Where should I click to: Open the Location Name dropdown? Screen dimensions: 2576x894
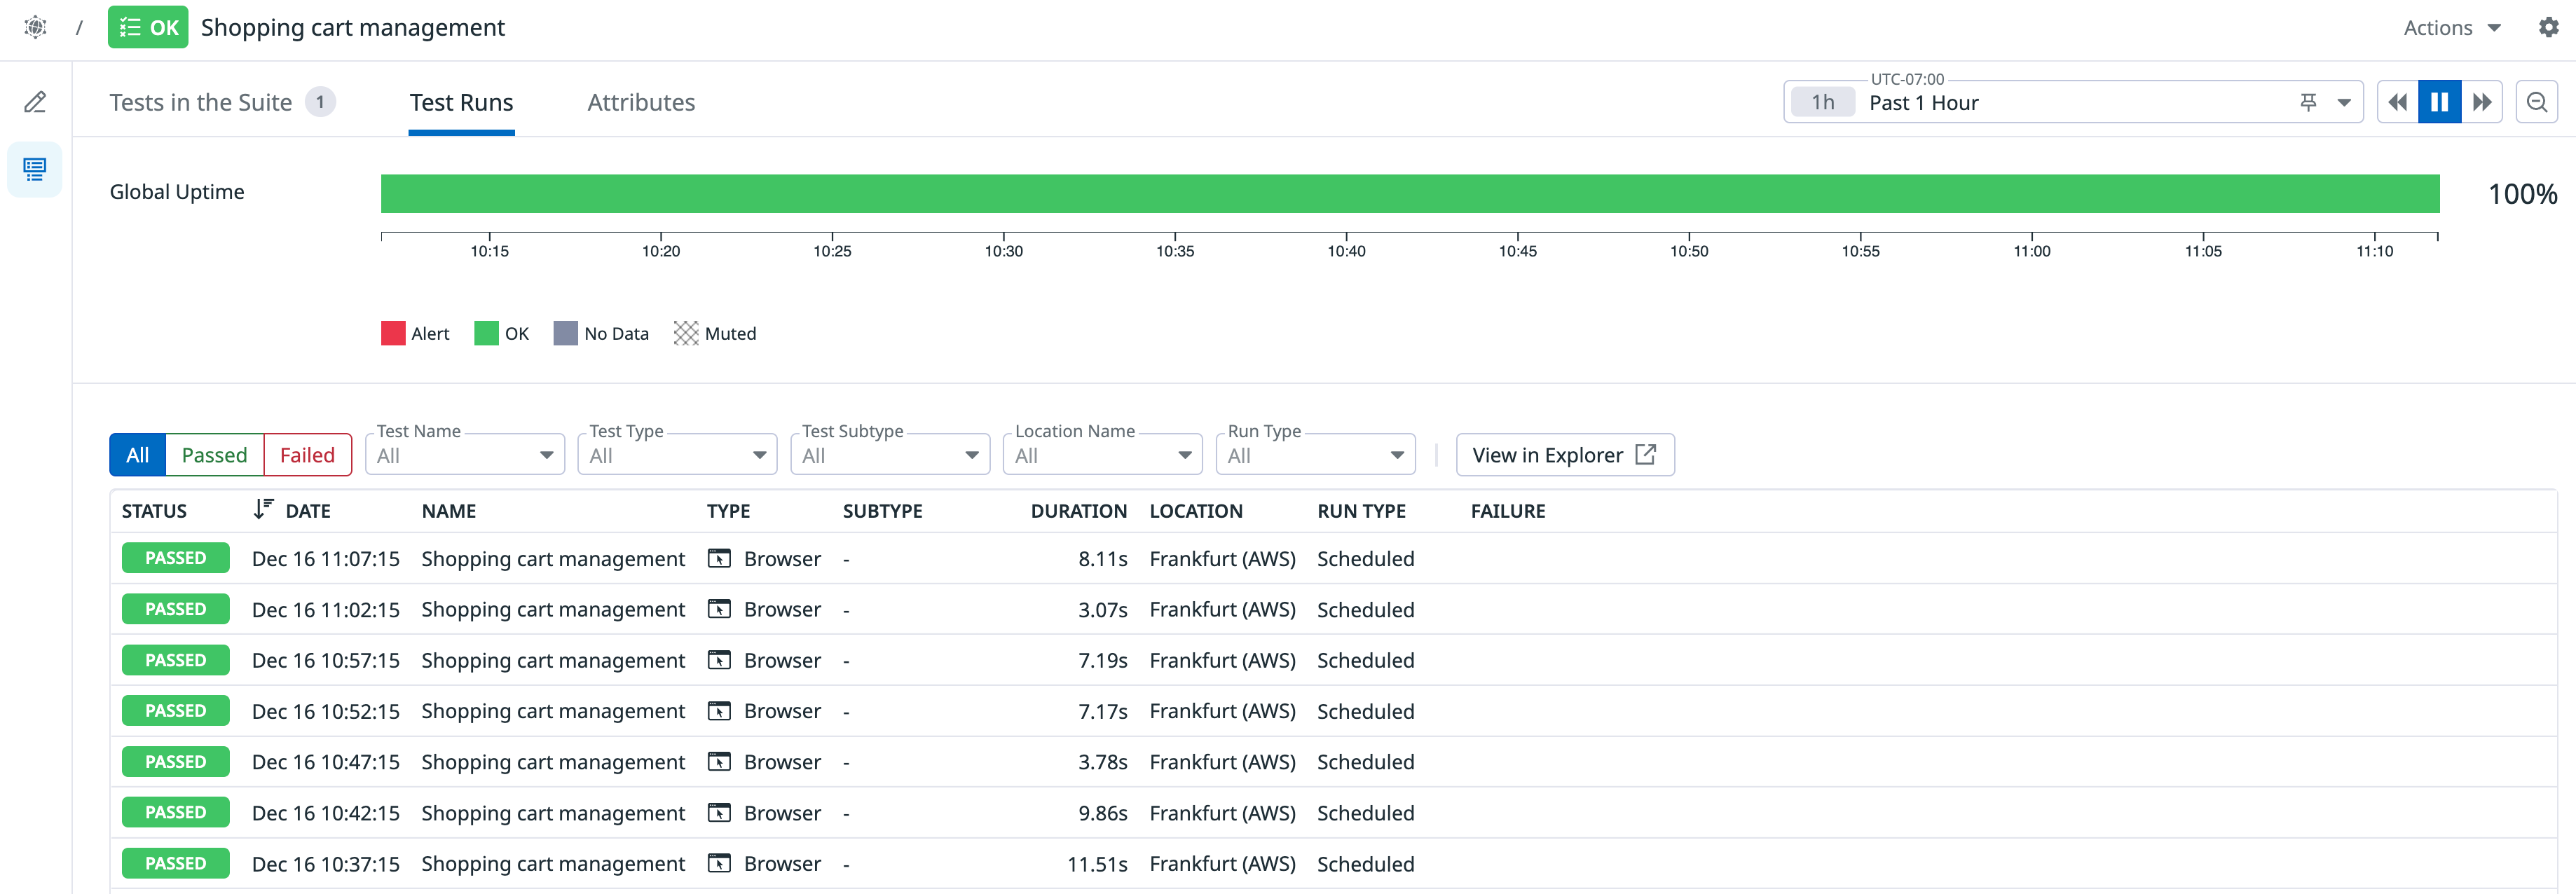(x=1102, y=455)
